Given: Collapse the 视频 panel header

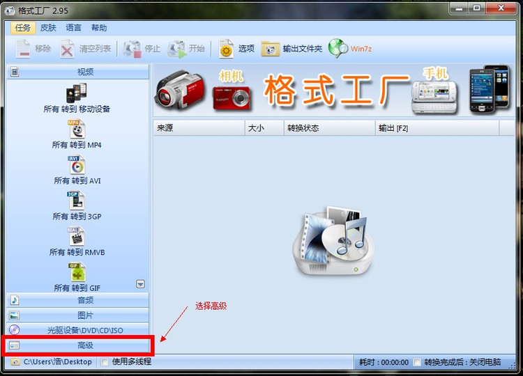Looking at the screenshot, I should tap(77, 72).
